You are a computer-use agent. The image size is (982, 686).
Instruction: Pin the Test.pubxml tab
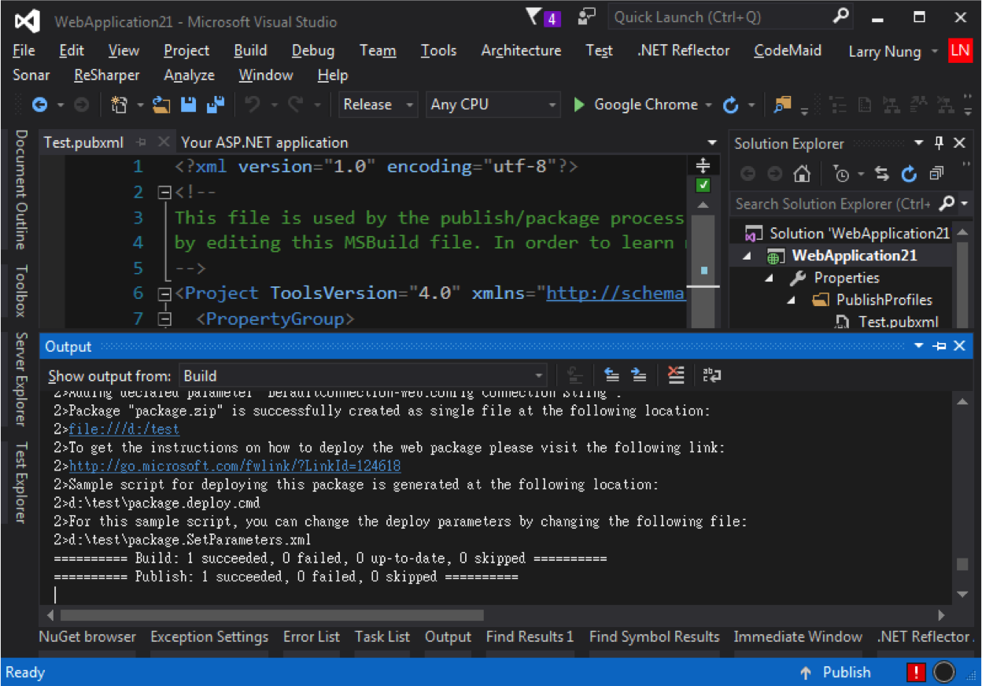pyautogui.click(x=142, y=142)
